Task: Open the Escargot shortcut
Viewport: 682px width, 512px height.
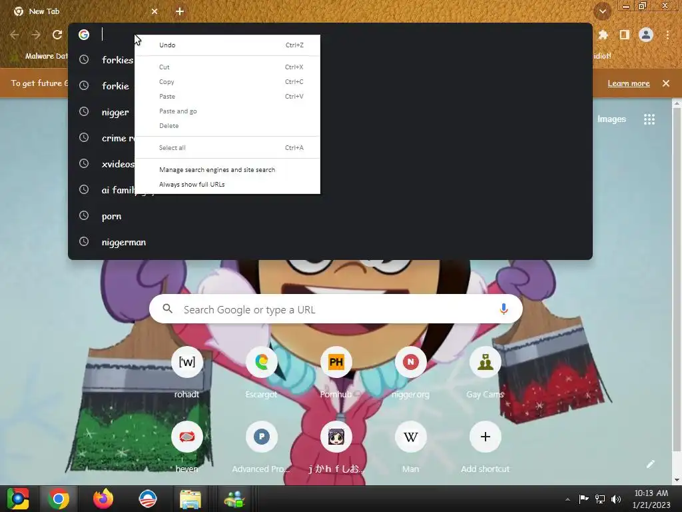Action: pos(261,362)
